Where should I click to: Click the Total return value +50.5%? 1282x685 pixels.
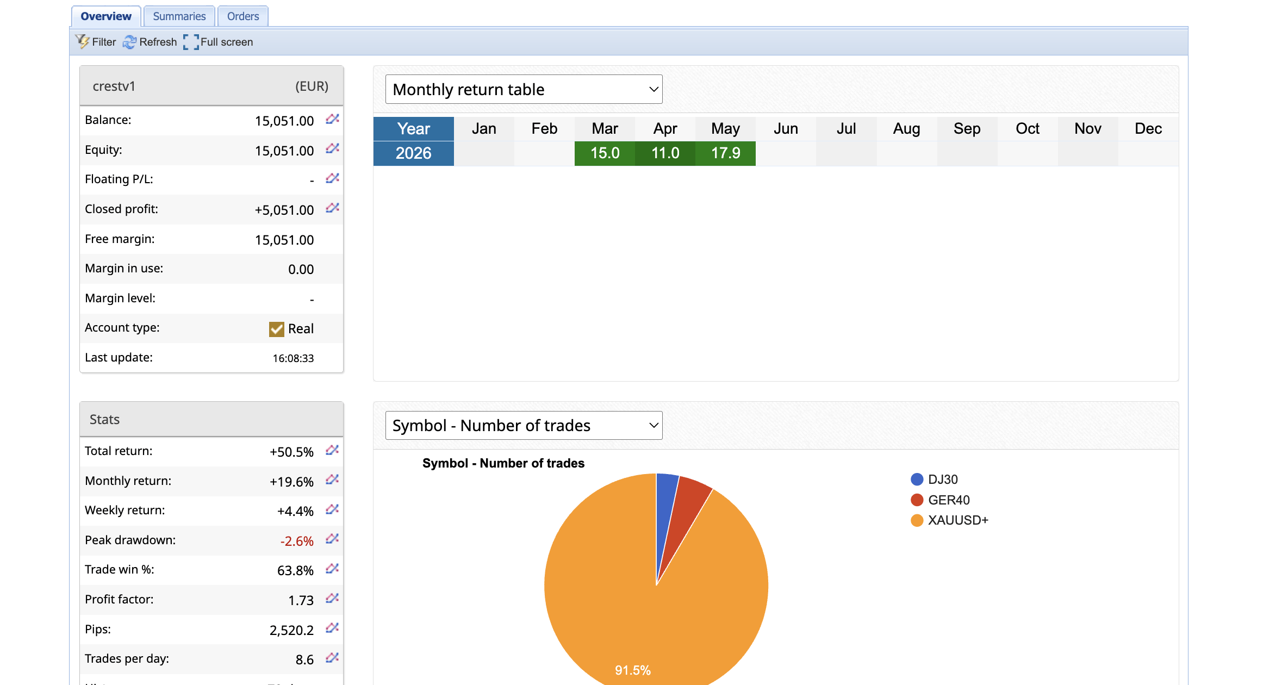pos(291,452)
